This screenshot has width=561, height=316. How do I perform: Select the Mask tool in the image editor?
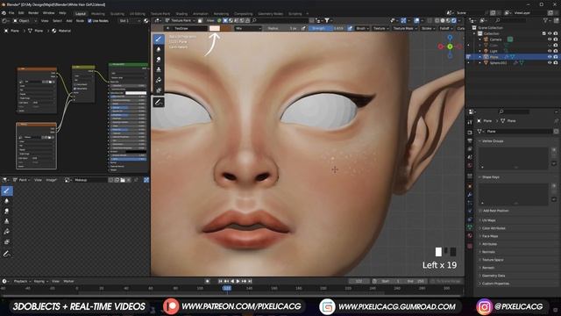(x=7, y=242)
